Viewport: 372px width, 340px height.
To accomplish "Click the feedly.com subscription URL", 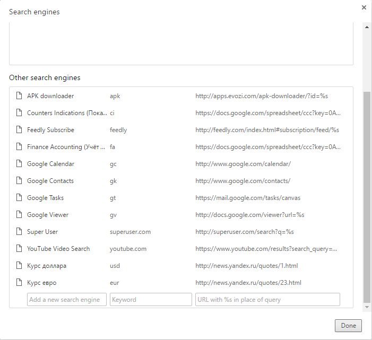I will [267, 130].
